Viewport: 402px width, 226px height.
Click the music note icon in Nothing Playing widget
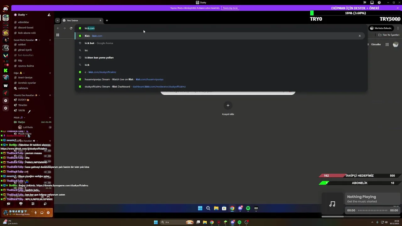pyautogui.click(x=332, y=204)
